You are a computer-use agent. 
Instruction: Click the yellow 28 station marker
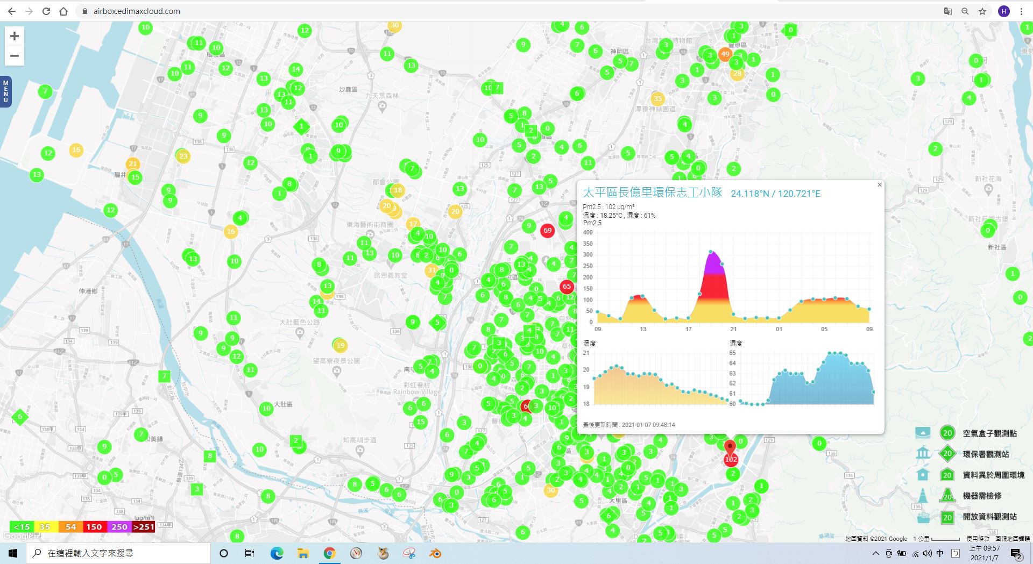tap(737, 74)
